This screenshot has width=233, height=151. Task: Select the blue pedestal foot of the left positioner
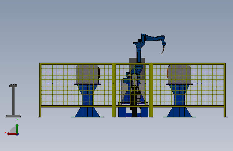(87, 112)
